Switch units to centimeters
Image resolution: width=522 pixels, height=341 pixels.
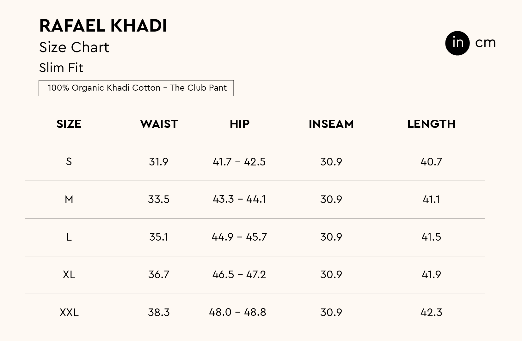coord(485,43)
